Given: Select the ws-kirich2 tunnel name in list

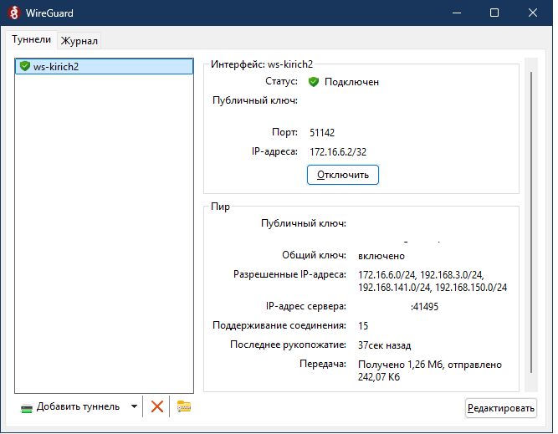Looking at the screenshot, I should tap(56, 67).
